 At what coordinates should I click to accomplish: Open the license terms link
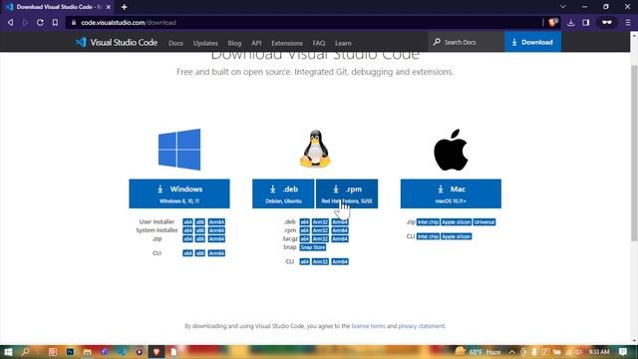click(x=368, y=326)
